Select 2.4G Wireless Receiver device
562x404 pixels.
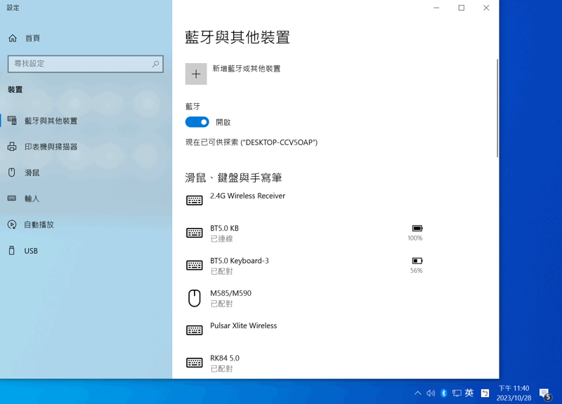coord(305,201)
